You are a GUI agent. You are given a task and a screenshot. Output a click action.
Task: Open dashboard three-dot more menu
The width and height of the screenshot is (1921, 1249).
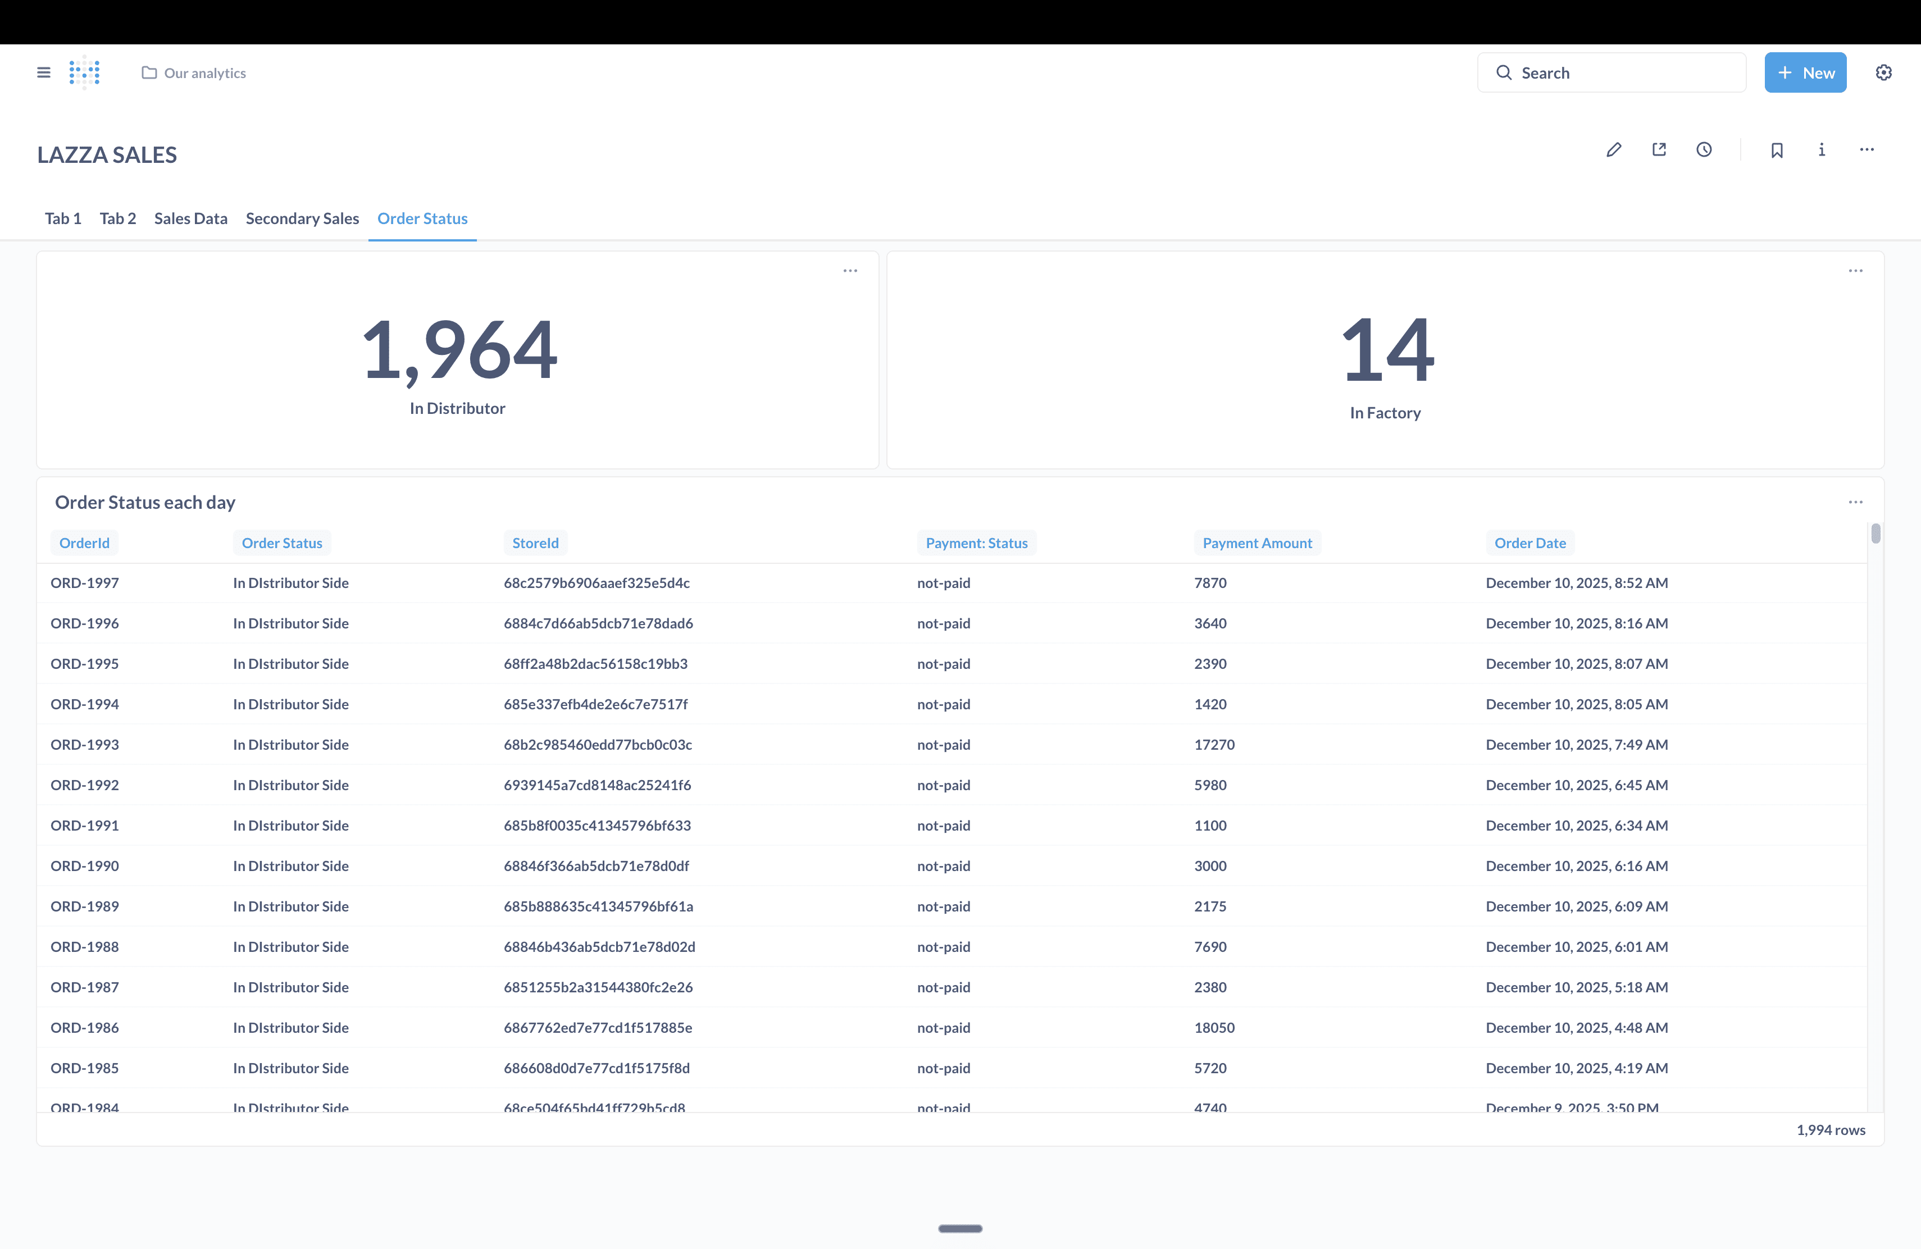[1867, 150]
